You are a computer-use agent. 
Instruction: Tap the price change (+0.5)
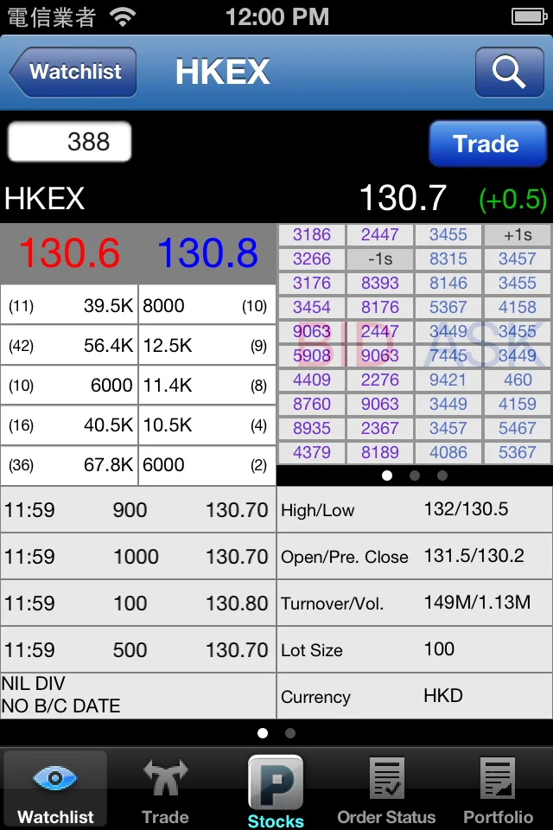pyautogui.click(x=512, y=200)
